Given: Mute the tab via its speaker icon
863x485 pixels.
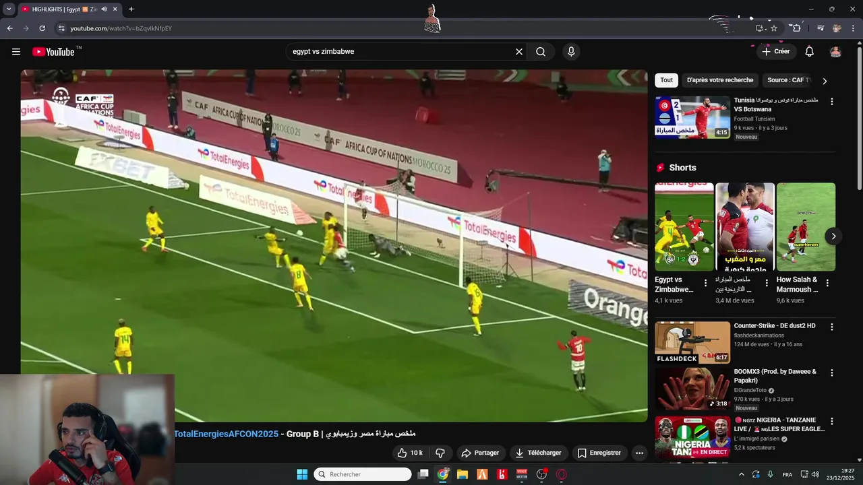Looking at the screenshot, I should pyautogui.click(x=104, y=9).
